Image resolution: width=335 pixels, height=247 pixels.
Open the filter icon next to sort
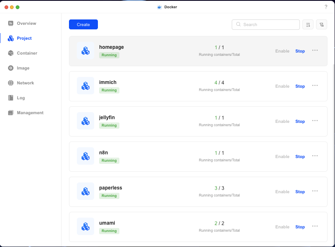321,24
